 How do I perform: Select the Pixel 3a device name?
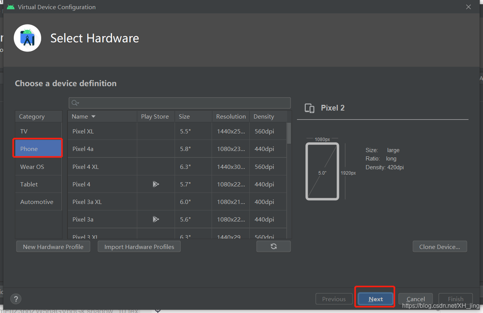(x=83, y=219)
